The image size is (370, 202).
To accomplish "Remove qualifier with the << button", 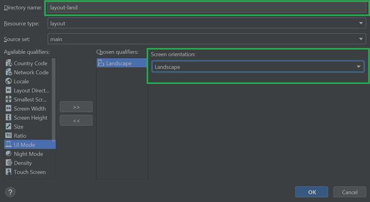I will click(x=76, y=120).
